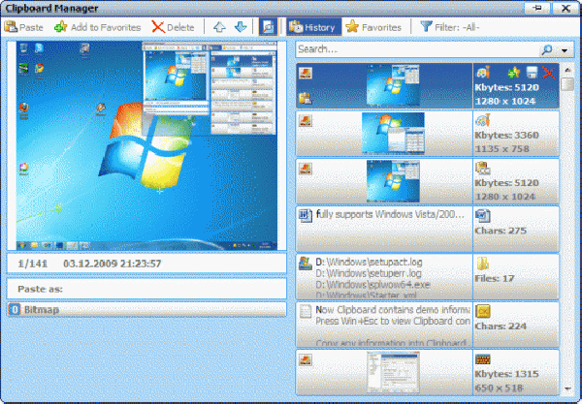Click source app icon in 1135 x 758 row
This screenshot has height=404, width=582.
[x=306, y=120]
